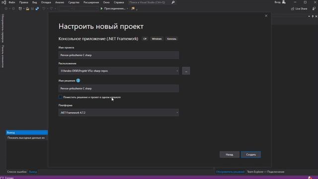The height and width of the screenshot is (179, 318).
Task: Open the side panel window position dropdown
Action: point(309,16)
